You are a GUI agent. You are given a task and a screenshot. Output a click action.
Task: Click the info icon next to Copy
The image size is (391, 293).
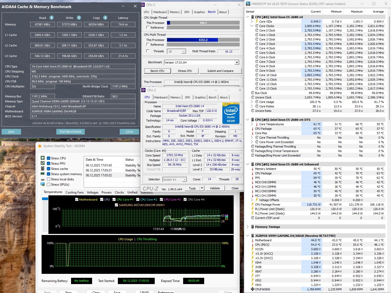pyautogui.click(x=105, y=18)
